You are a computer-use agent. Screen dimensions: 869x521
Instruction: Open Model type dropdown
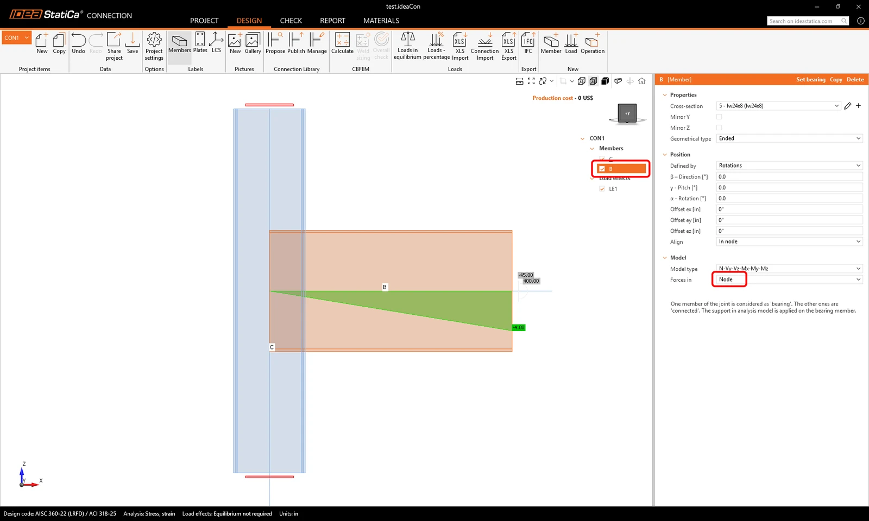point(790,269)
